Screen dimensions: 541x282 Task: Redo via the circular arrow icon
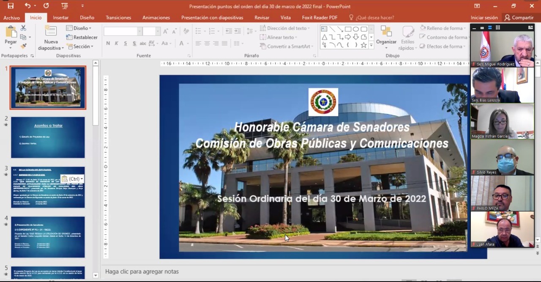pyautogui.click(x=46, y=6)
